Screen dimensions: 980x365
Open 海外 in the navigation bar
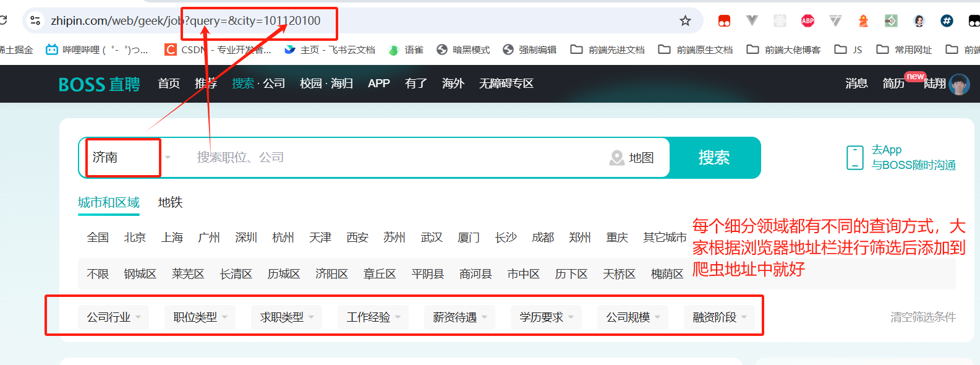453,84
